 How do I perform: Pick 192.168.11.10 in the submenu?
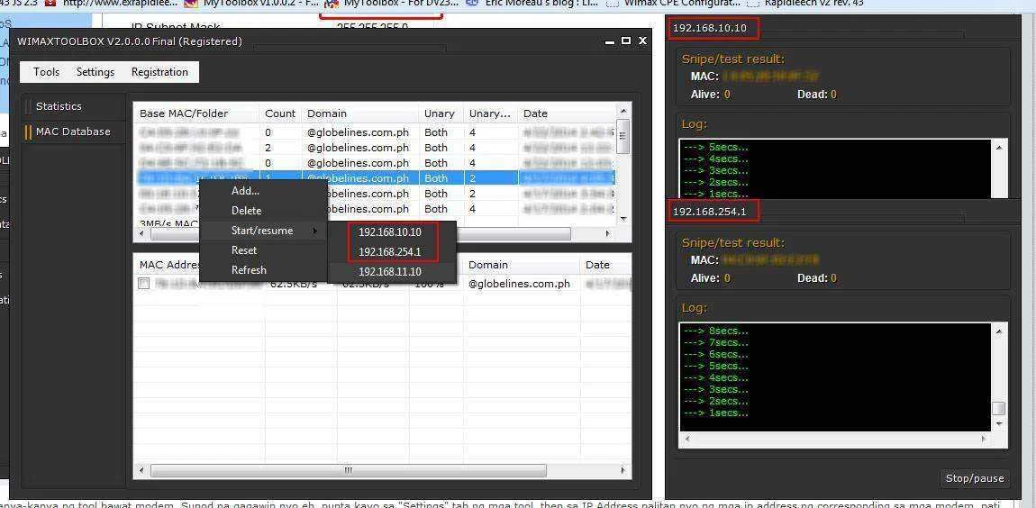coord(390,272)
